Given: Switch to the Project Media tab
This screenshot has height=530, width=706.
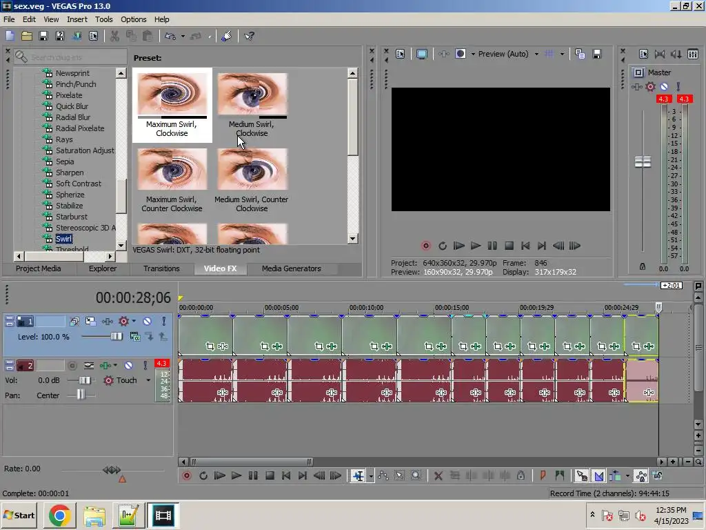Looking at the screenshot, I should pos(39,268).
